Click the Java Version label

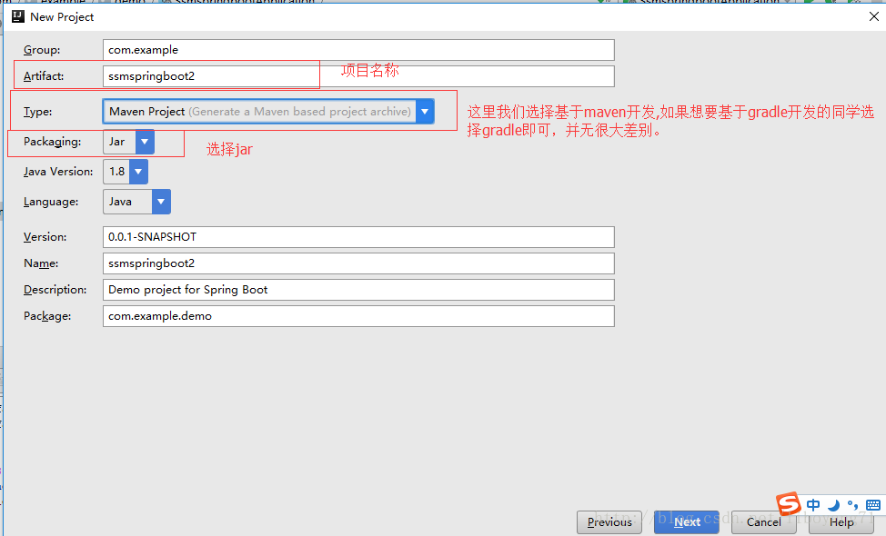tap(58, 172)
